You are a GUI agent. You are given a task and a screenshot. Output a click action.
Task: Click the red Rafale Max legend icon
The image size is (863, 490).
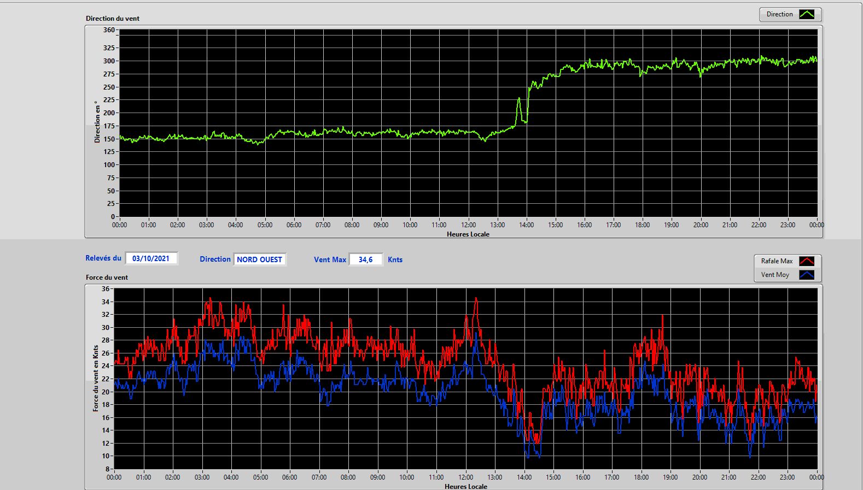point(807,261)
